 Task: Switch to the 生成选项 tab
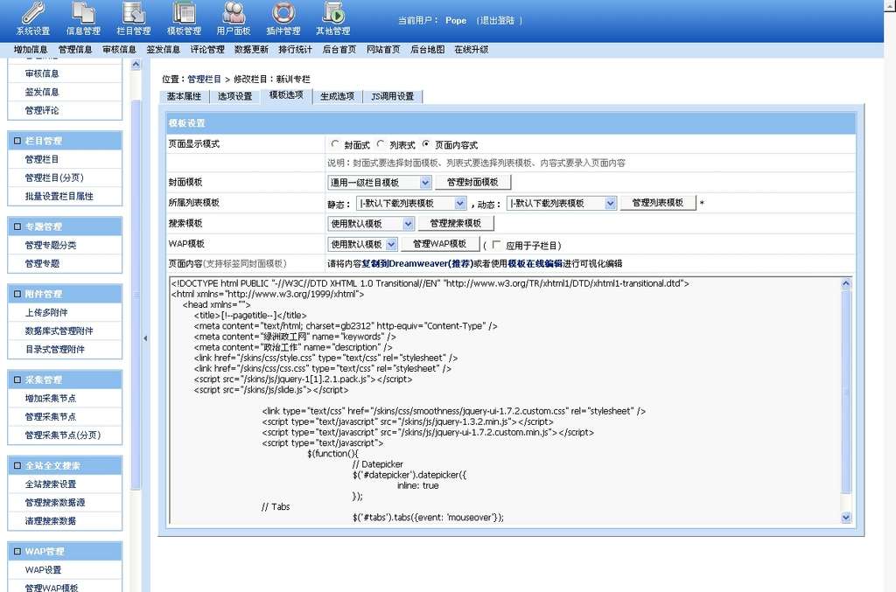pos(337,96)
